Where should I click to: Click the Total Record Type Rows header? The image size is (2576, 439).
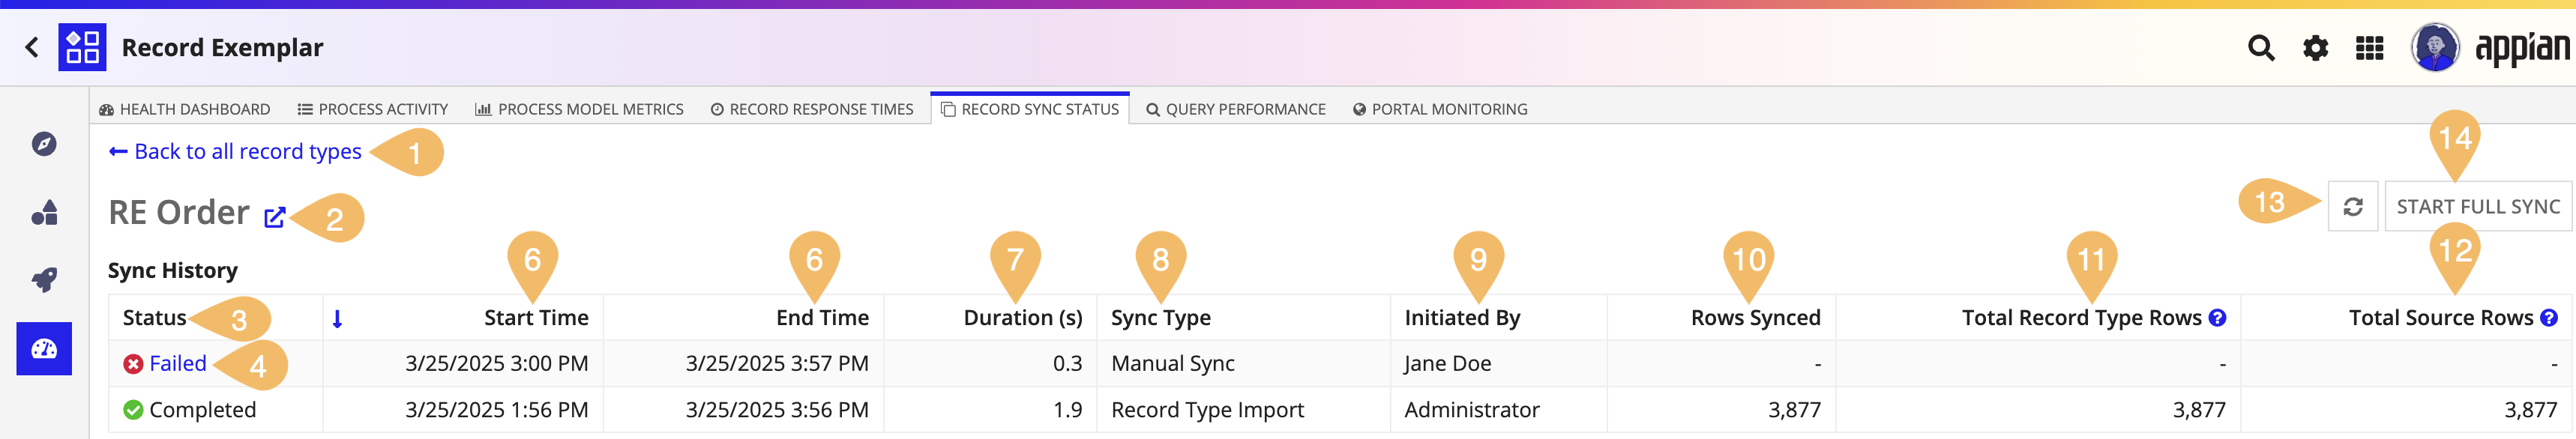point(2081,317)
